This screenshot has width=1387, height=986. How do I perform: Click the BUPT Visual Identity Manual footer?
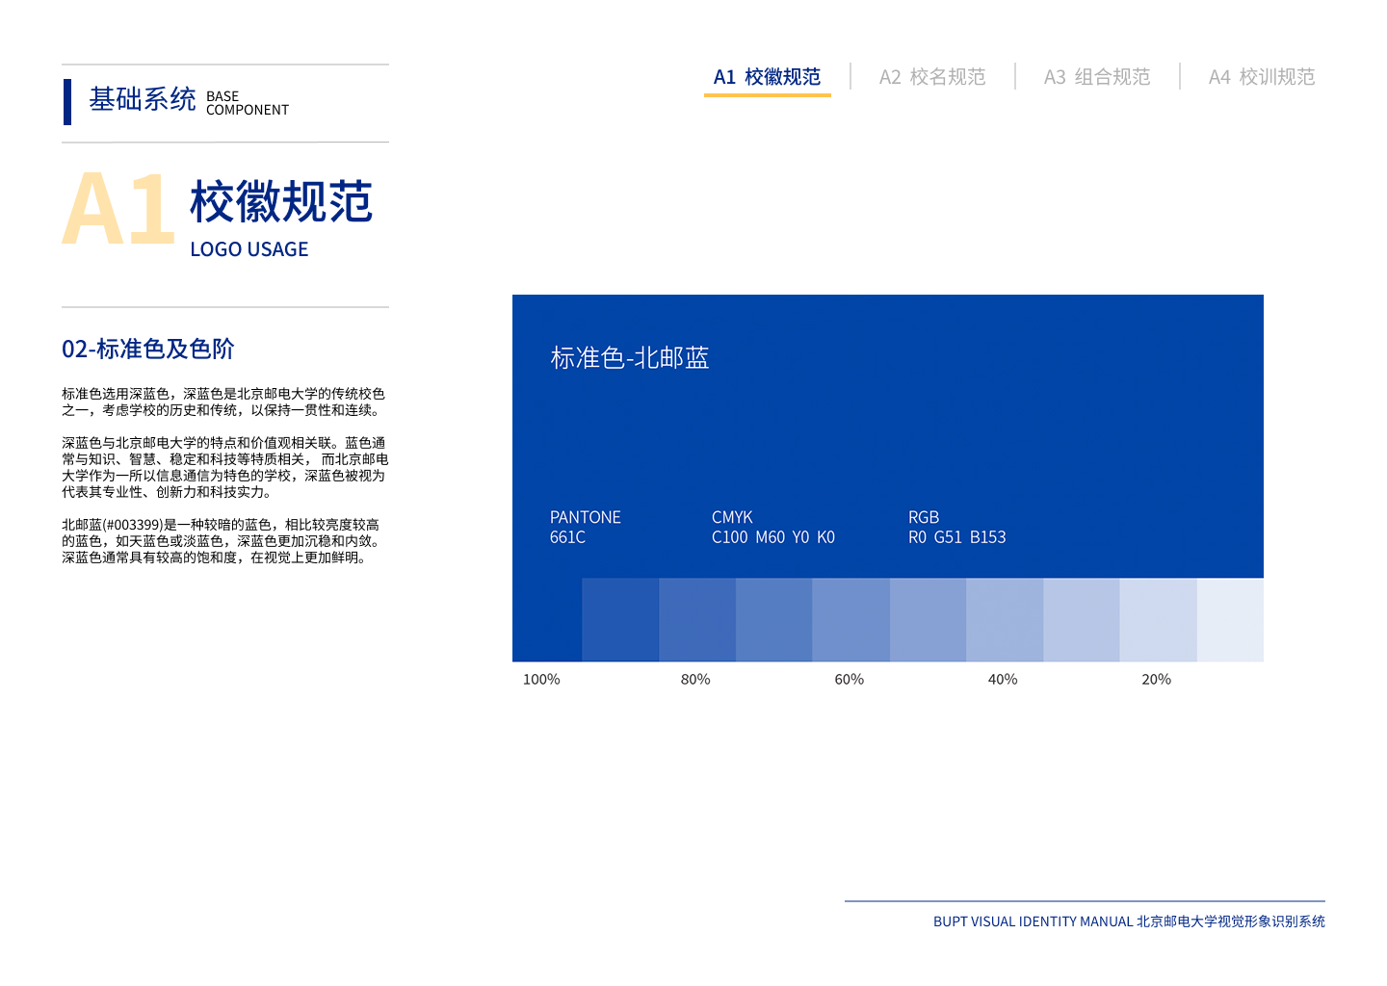(1128, 921)
